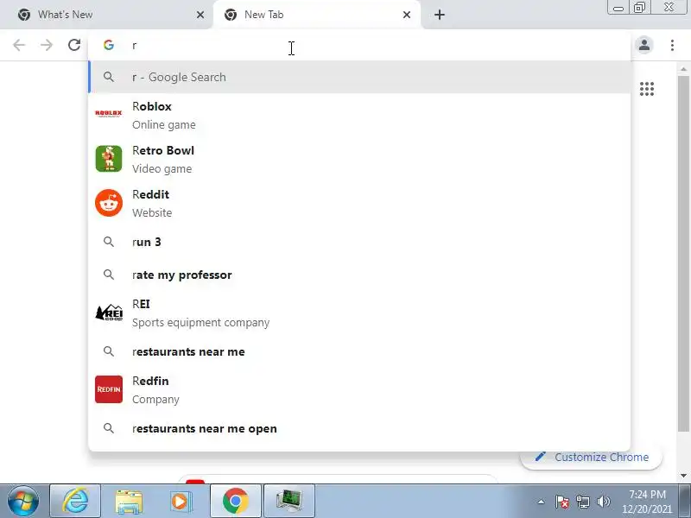Click the page vertical scrollbar thumb

(683, 253)
